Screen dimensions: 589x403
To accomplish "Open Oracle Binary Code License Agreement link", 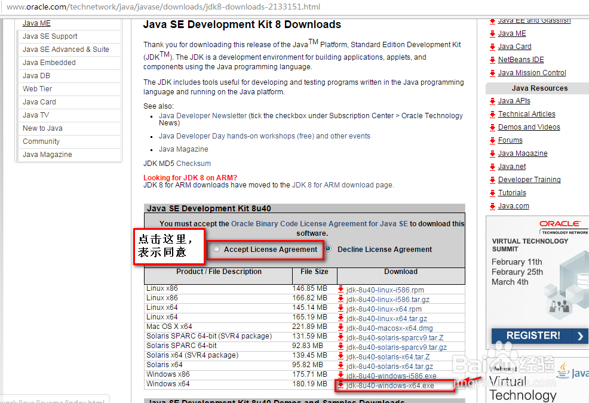I will coord(320,223).
